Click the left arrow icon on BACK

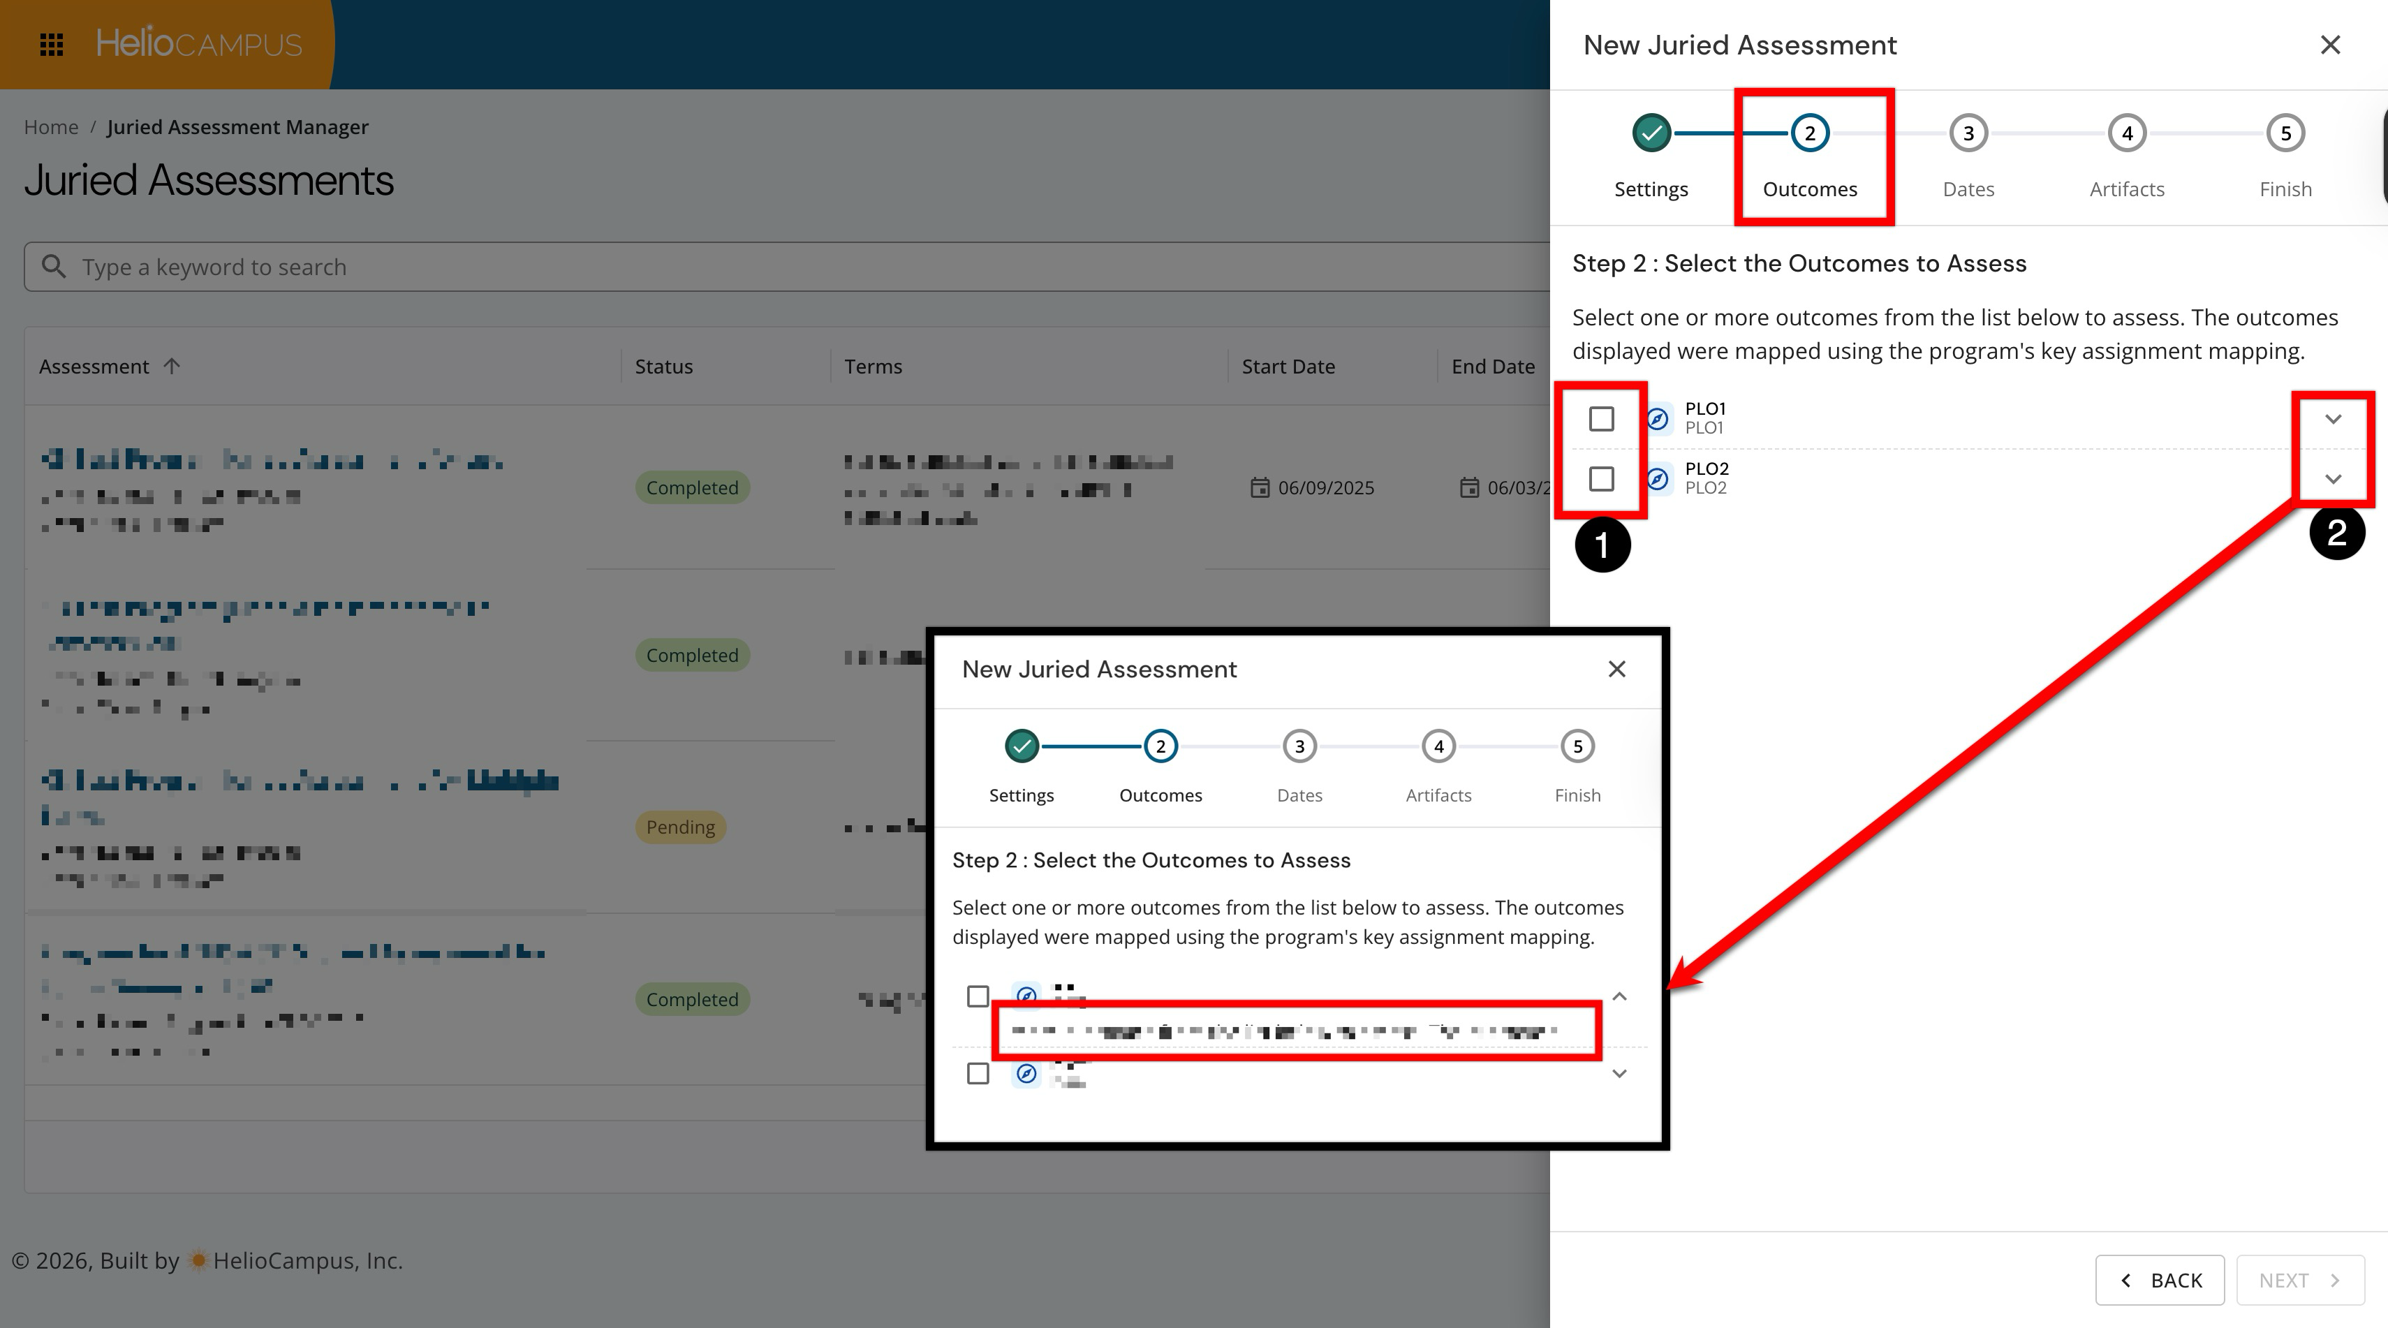pos(2127,1280)
